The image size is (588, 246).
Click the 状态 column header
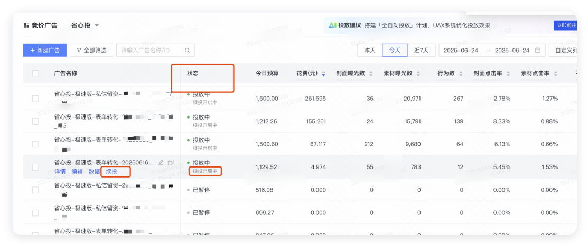coord(193,73)
